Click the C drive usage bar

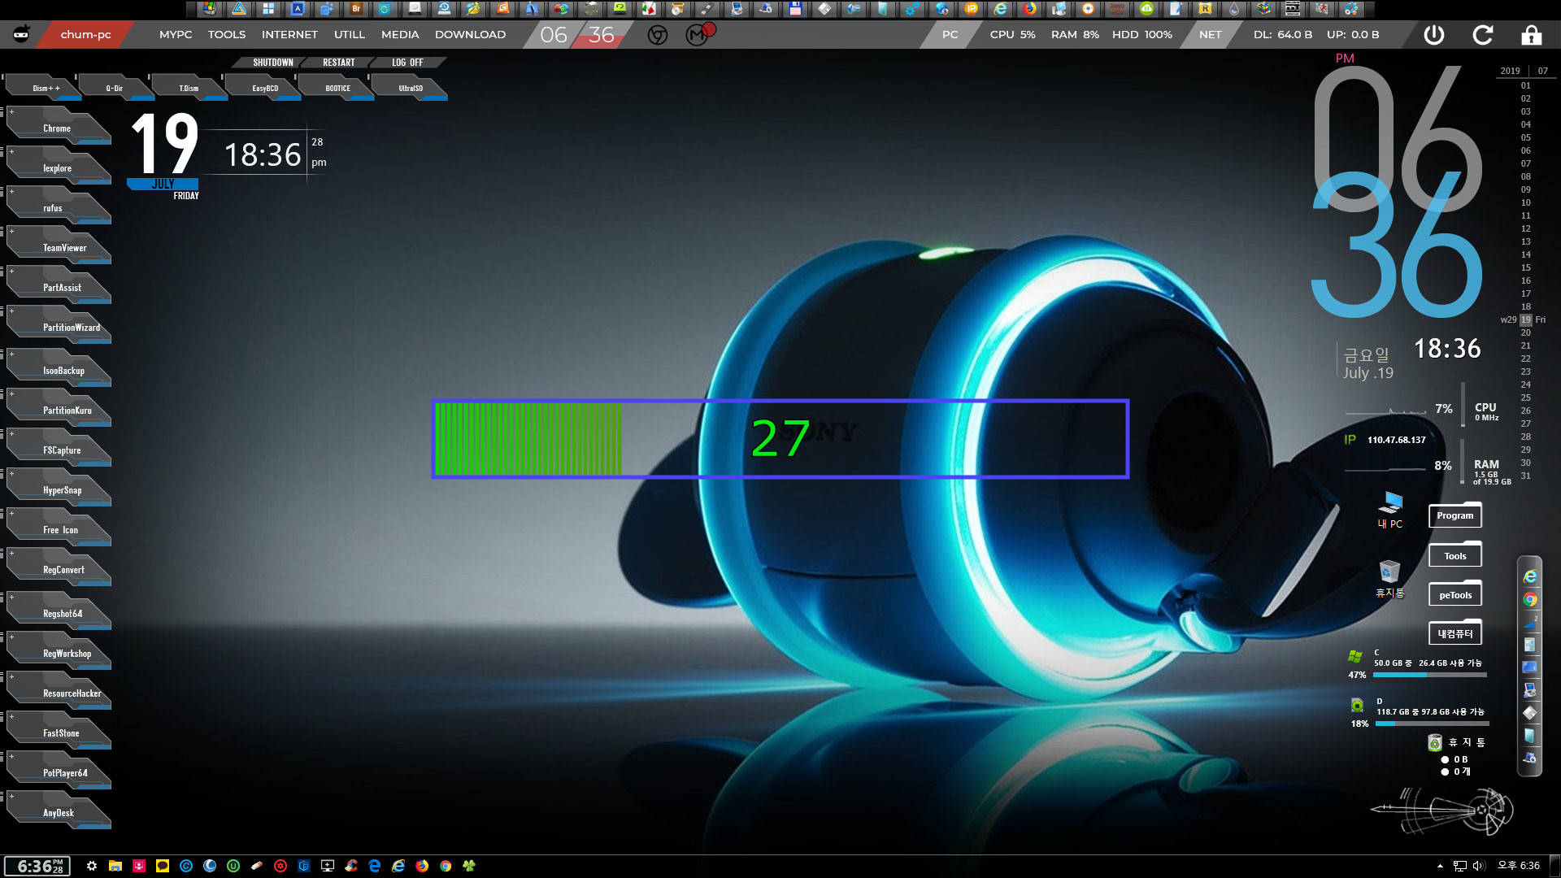click(1430, 675)
